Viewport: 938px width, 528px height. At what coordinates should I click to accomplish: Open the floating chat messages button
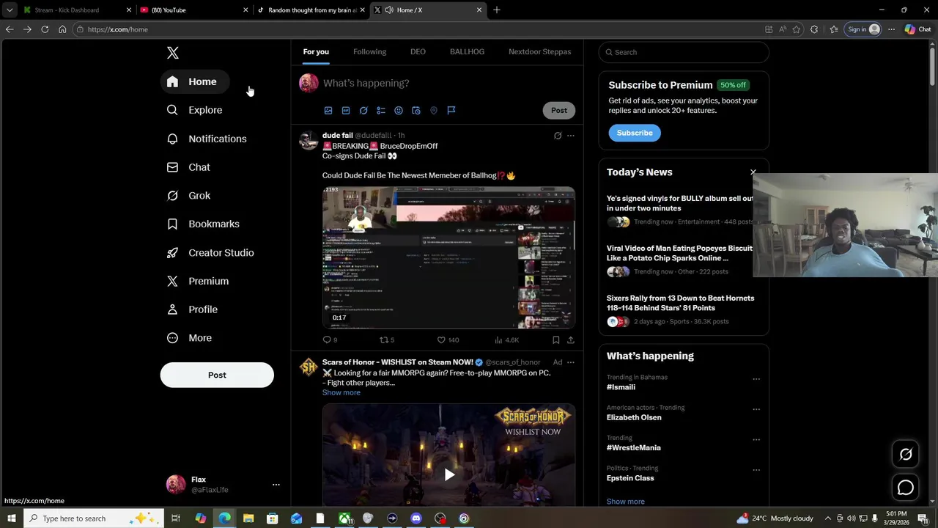pos(906,488)
